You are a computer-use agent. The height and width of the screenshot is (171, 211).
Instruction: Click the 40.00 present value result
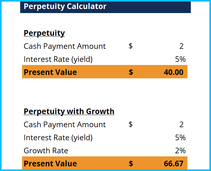[x=173, y=72]
